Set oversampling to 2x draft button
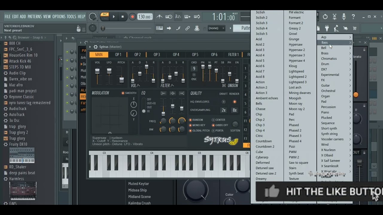This screenshot has width=383, height=215. 224,110
